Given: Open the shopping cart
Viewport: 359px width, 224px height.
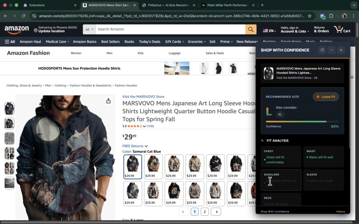Looking at the screenshot, I should 342,29.
